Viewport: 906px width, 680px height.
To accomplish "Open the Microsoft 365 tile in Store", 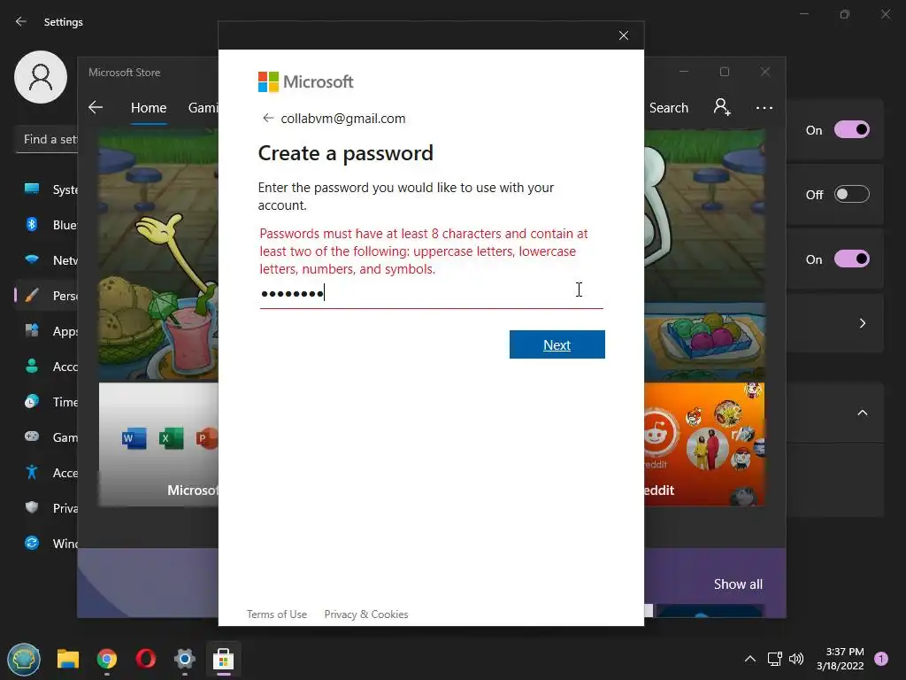I will [x=159, y=444].
